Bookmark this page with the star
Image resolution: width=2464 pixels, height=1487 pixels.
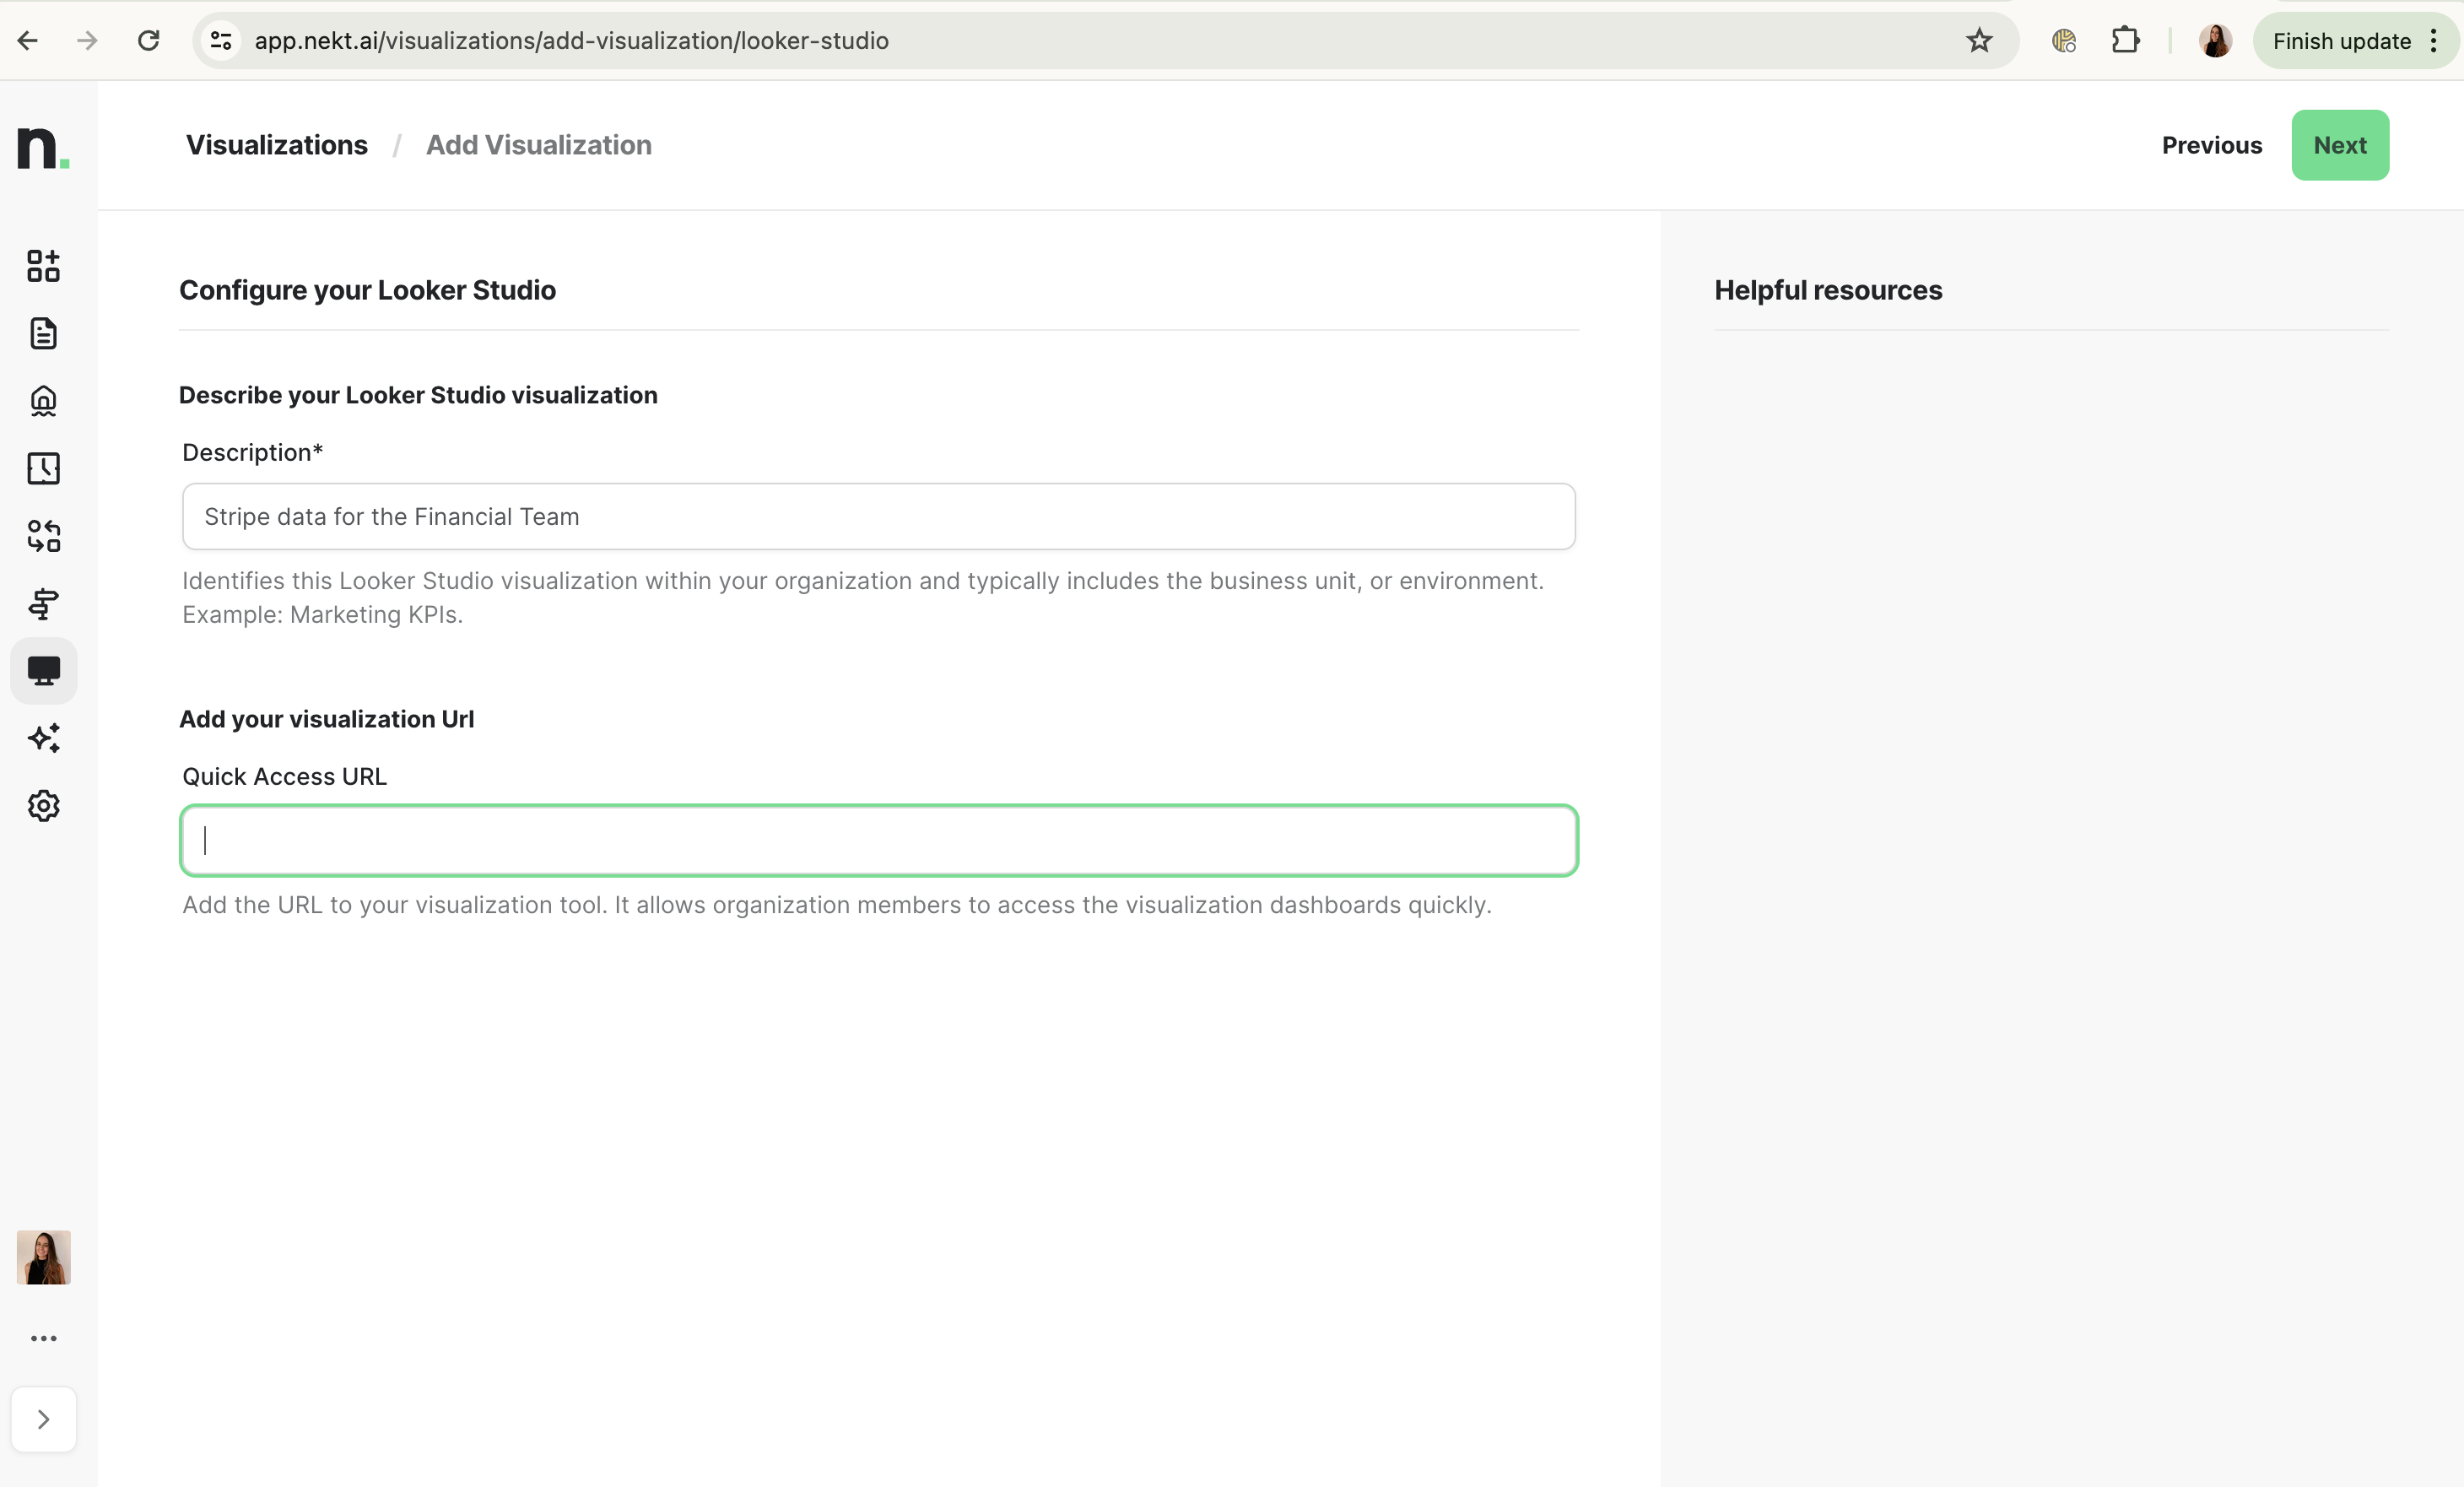click(1979, 41)
